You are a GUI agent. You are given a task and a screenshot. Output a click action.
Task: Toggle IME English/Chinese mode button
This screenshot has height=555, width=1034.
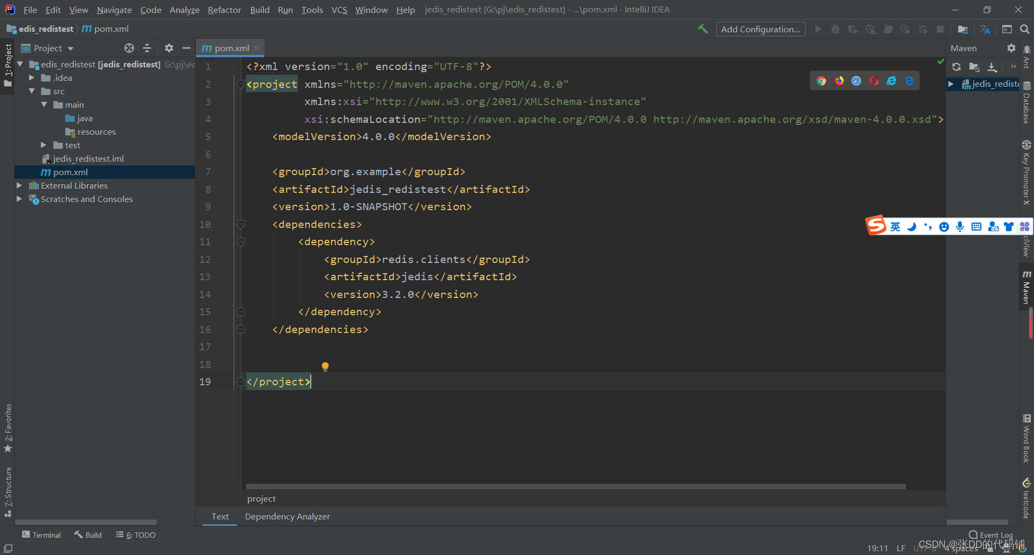pos(895,227)
